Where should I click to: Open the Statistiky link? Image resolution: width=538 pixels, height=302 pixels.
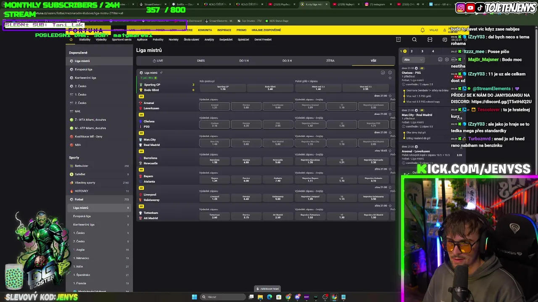click(x=84, y=39)
